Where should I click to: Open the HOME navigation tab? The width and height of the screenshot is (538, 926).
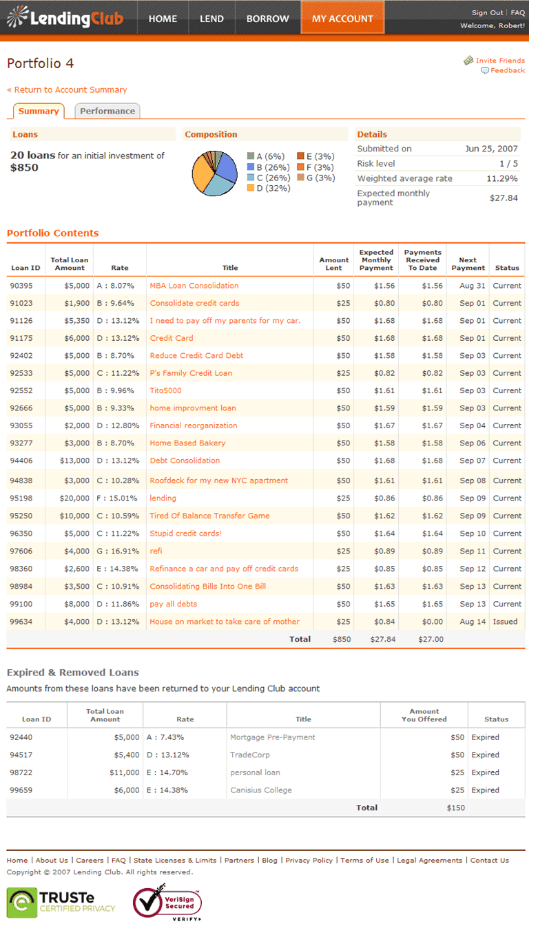tap(163, 19)
